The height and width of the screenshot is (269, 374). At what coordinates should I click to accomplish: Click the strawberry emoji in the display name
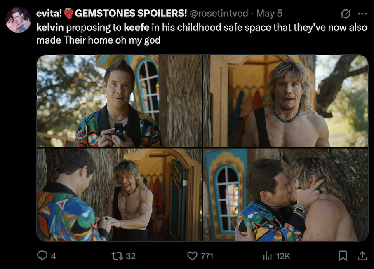(68, 14)
